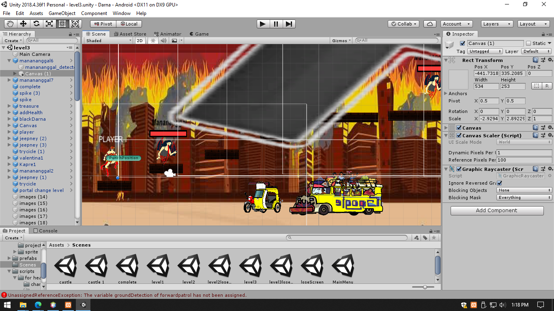Select the Rotate tool
Screen dimensions: 554x311
36,24
